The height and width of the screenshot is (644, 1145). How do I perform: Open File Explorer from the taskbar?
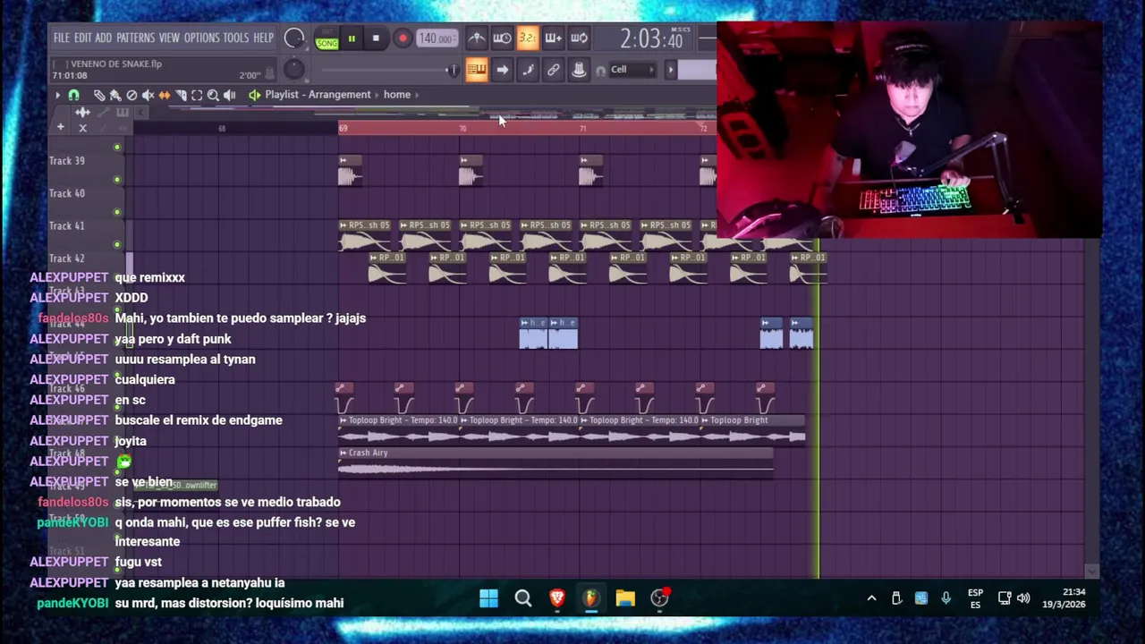tap(625, 597)
